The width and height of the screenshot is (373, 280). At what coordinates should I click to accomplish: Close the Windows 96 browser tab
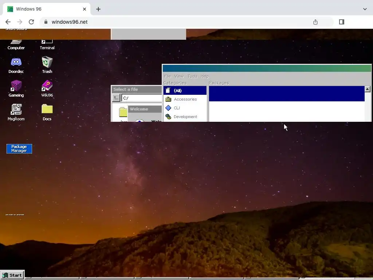85,9
